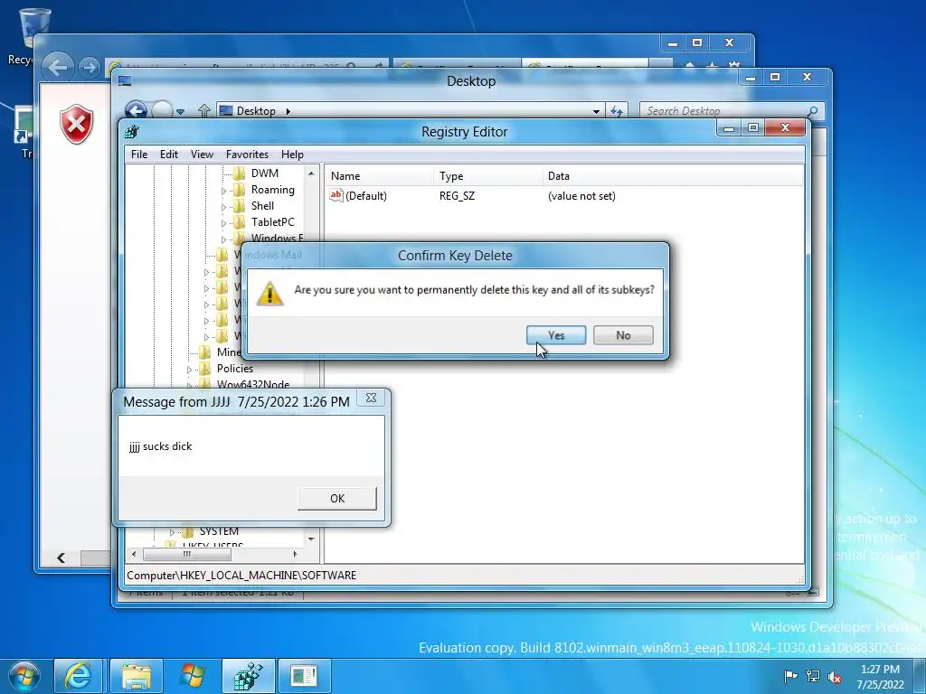Select the DWM registry key
The image size is (926, 694).
tap(265, 173)
